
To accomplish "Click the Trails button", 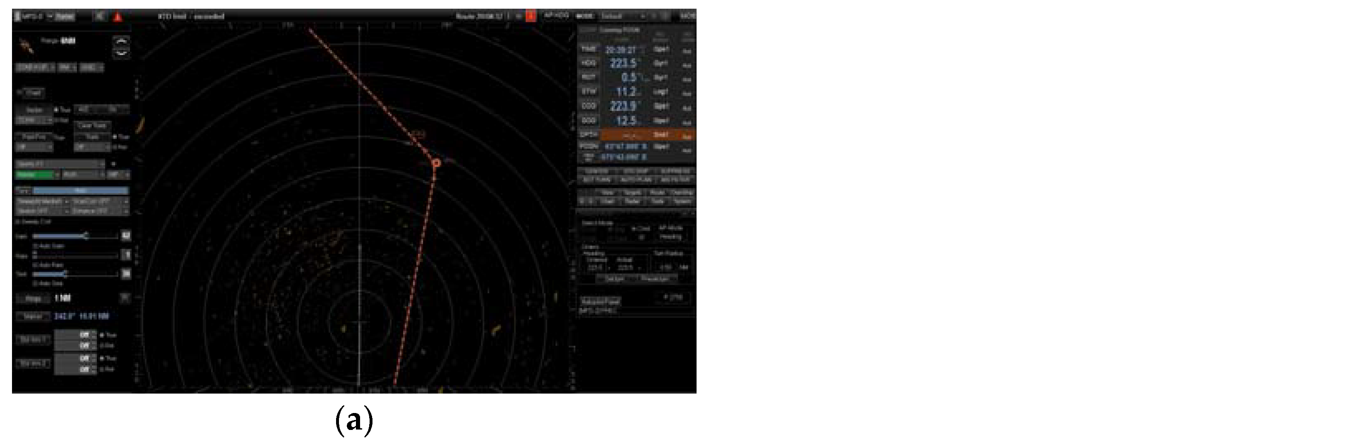I will [93, 136].
